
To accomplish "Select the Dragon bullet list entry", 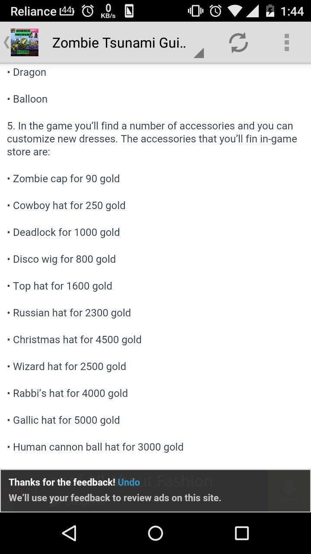I will (27, 72).
